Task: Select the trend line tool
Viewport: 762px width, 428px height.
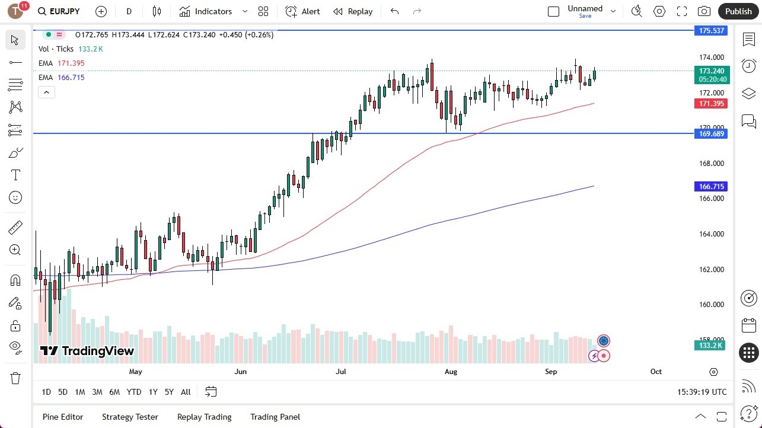Action: tap(15, 62)
